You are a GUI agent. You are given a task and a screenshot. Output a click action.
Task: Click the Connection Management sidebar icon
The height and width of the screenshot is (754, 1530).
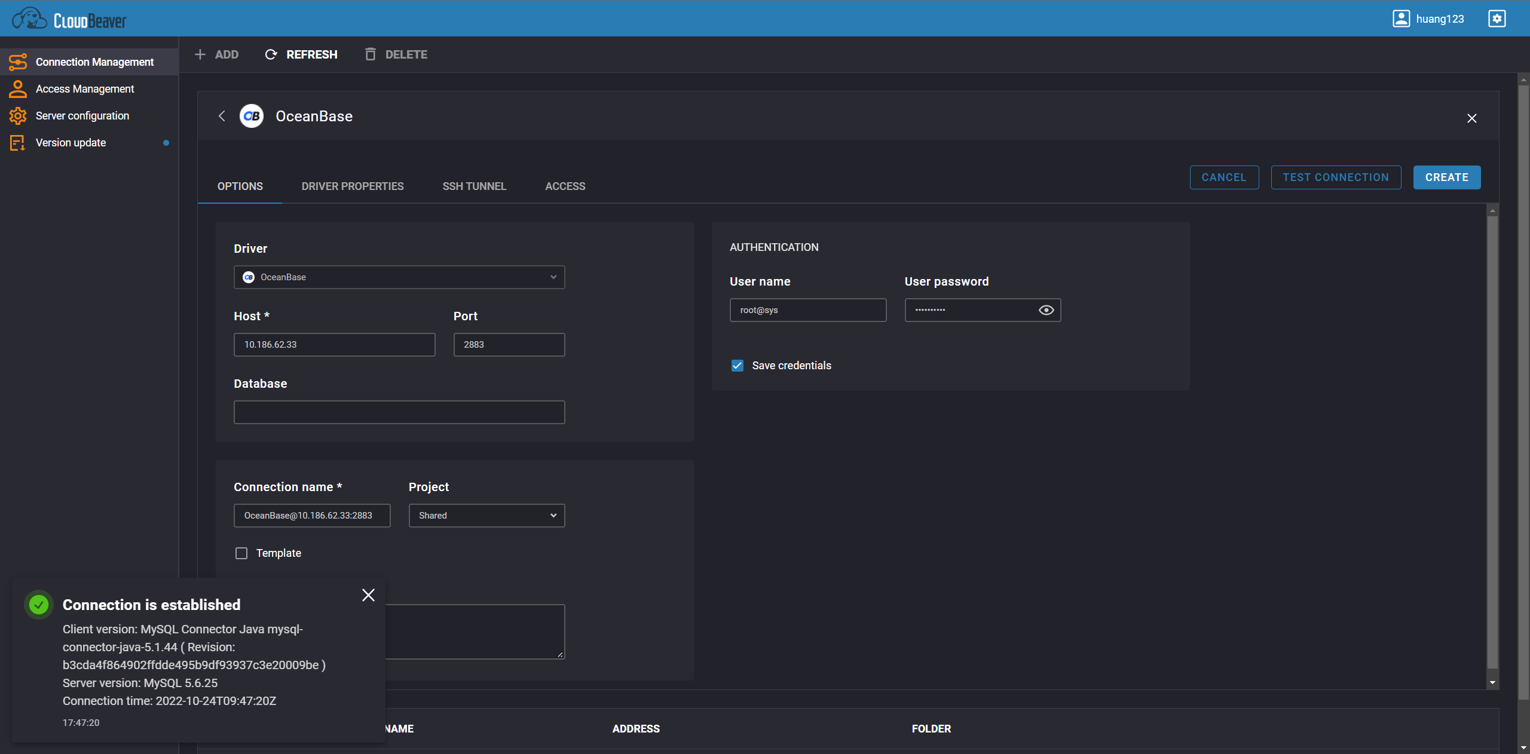pyautogui.click(x=18, y=62)
